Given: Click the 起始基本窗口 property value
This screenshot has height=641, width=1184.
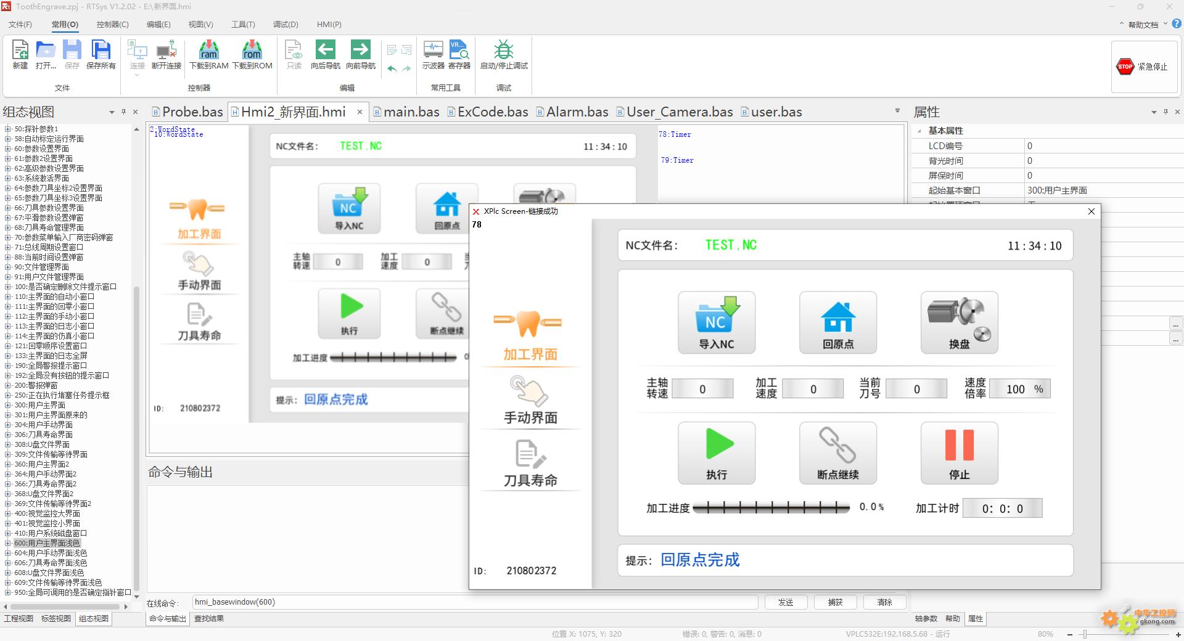Looking at the screenshot, I should pos(1103,190).
